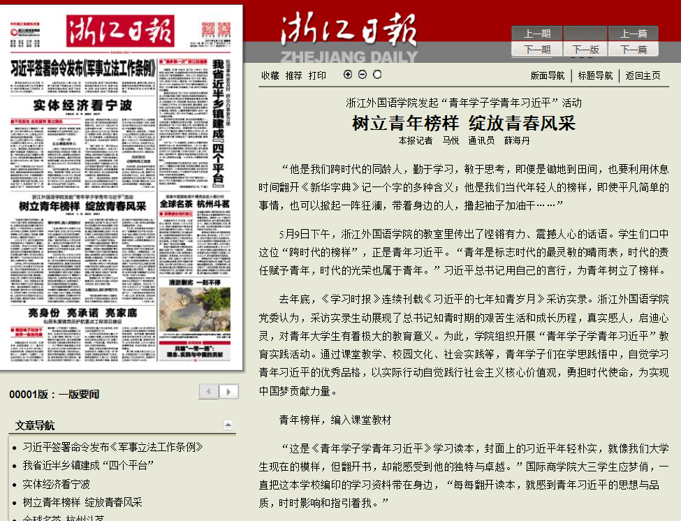Open 版面导航 page navigation menu
This screenshot has width=681, height=521.
pos(548,75)
